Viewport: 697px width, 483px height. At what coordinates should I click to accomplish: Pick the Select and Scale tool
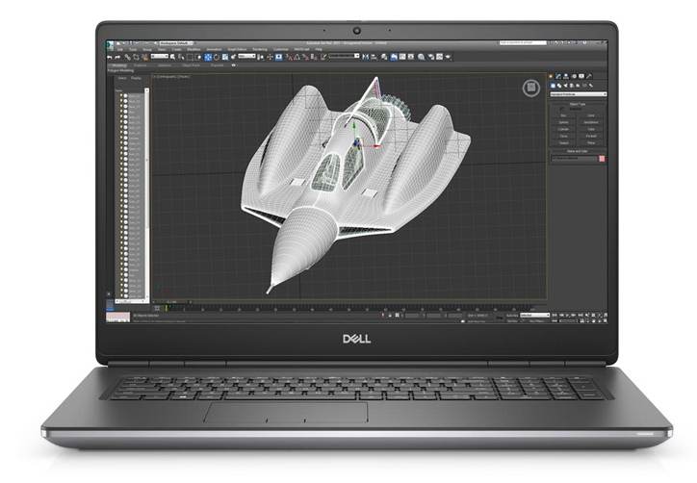coord(225,57)
